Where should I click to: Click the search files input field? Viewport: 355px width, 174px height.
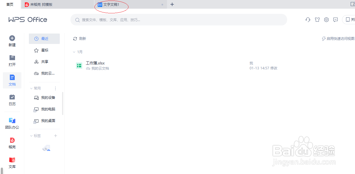[179, 20]
